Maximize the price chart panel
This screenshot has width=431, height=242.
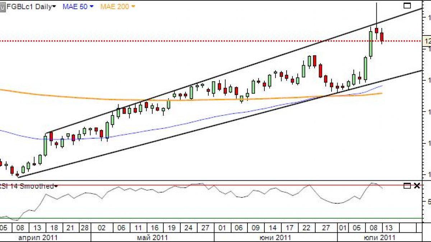click(407, 5)
